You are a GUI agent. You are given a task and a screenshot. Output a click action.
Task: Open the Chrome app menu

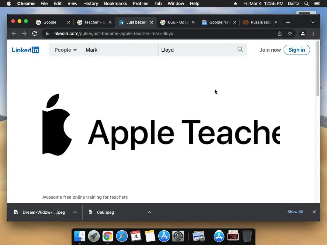point(26,4)
